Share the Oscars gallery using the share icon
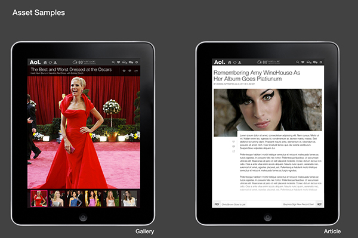Viewport: 358px width, 238px height. click(136, 71)
